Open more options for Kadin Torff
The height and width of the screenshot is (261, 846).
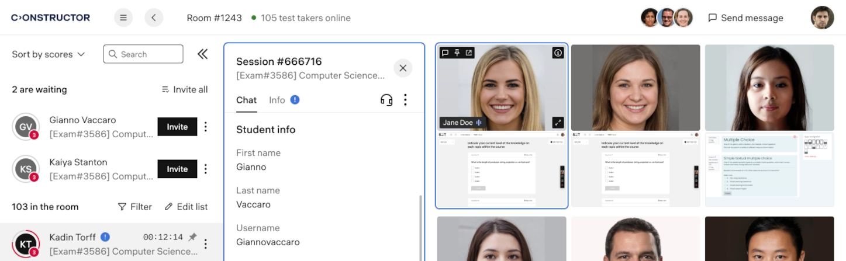point(205,244)
